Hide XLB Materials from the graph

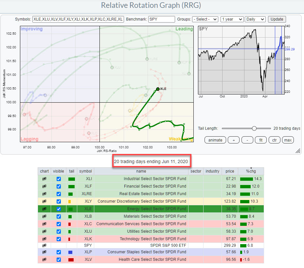59,216
